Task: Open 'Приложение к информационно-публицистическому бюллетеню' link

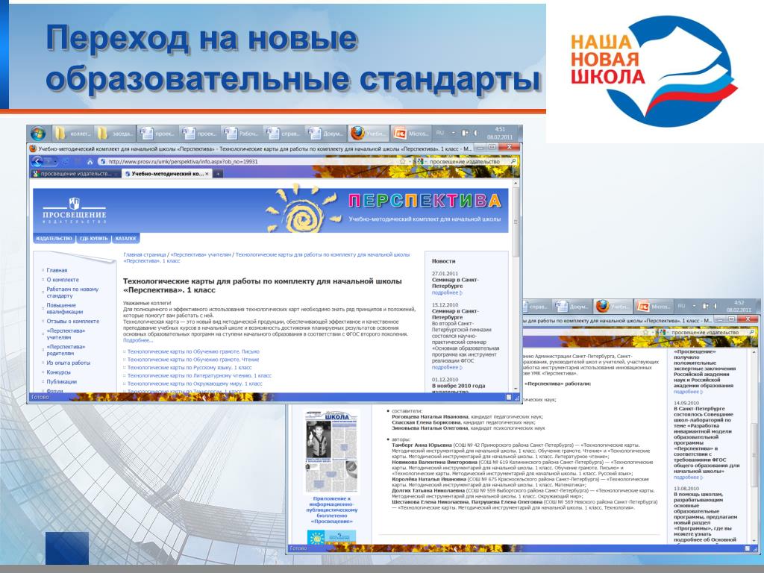Action: 332,510
